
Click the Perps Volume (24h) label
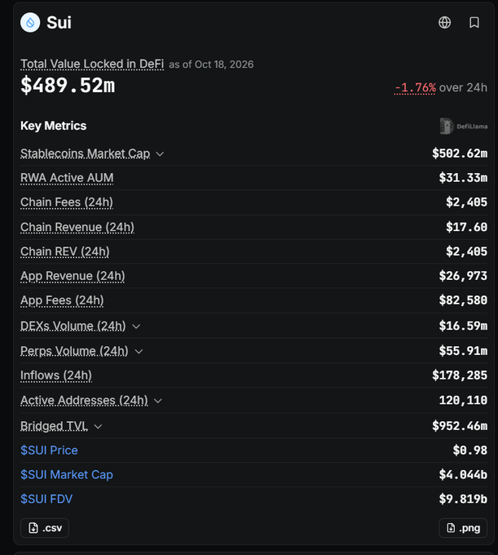pos(74,351)
